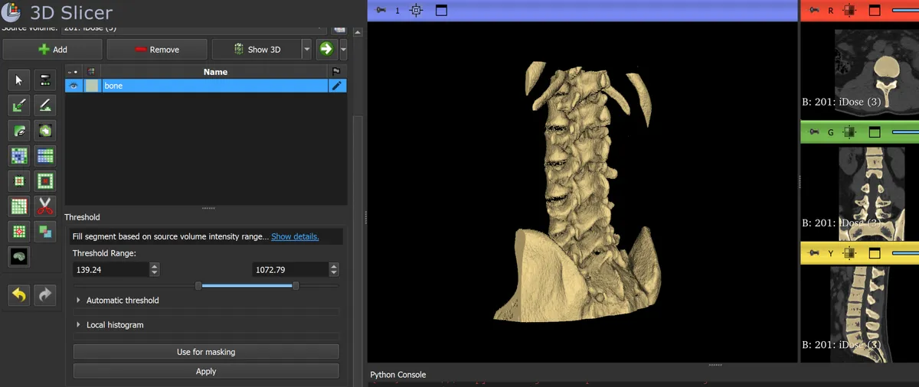This screenshot has height=387, width=919.
Task: Remove the selected segment
Action: click(x=157, y=49)
